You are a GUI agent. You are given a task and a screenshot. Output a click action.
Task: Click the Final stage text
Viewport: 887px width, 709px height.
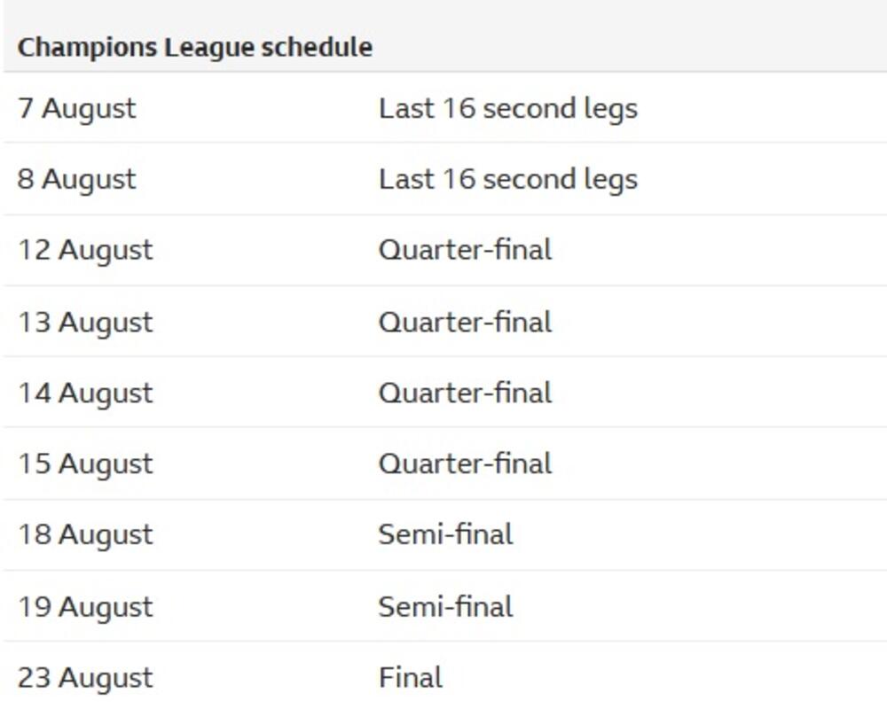[410, 677]
